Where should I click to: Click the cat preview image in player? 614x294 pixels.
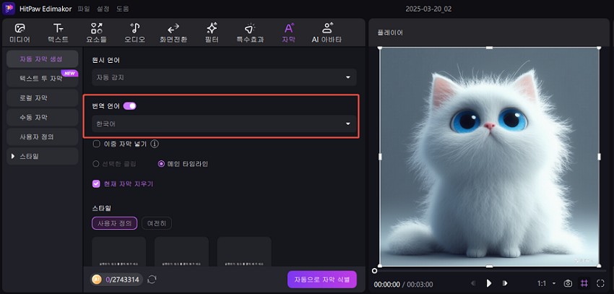coord(489,157)
